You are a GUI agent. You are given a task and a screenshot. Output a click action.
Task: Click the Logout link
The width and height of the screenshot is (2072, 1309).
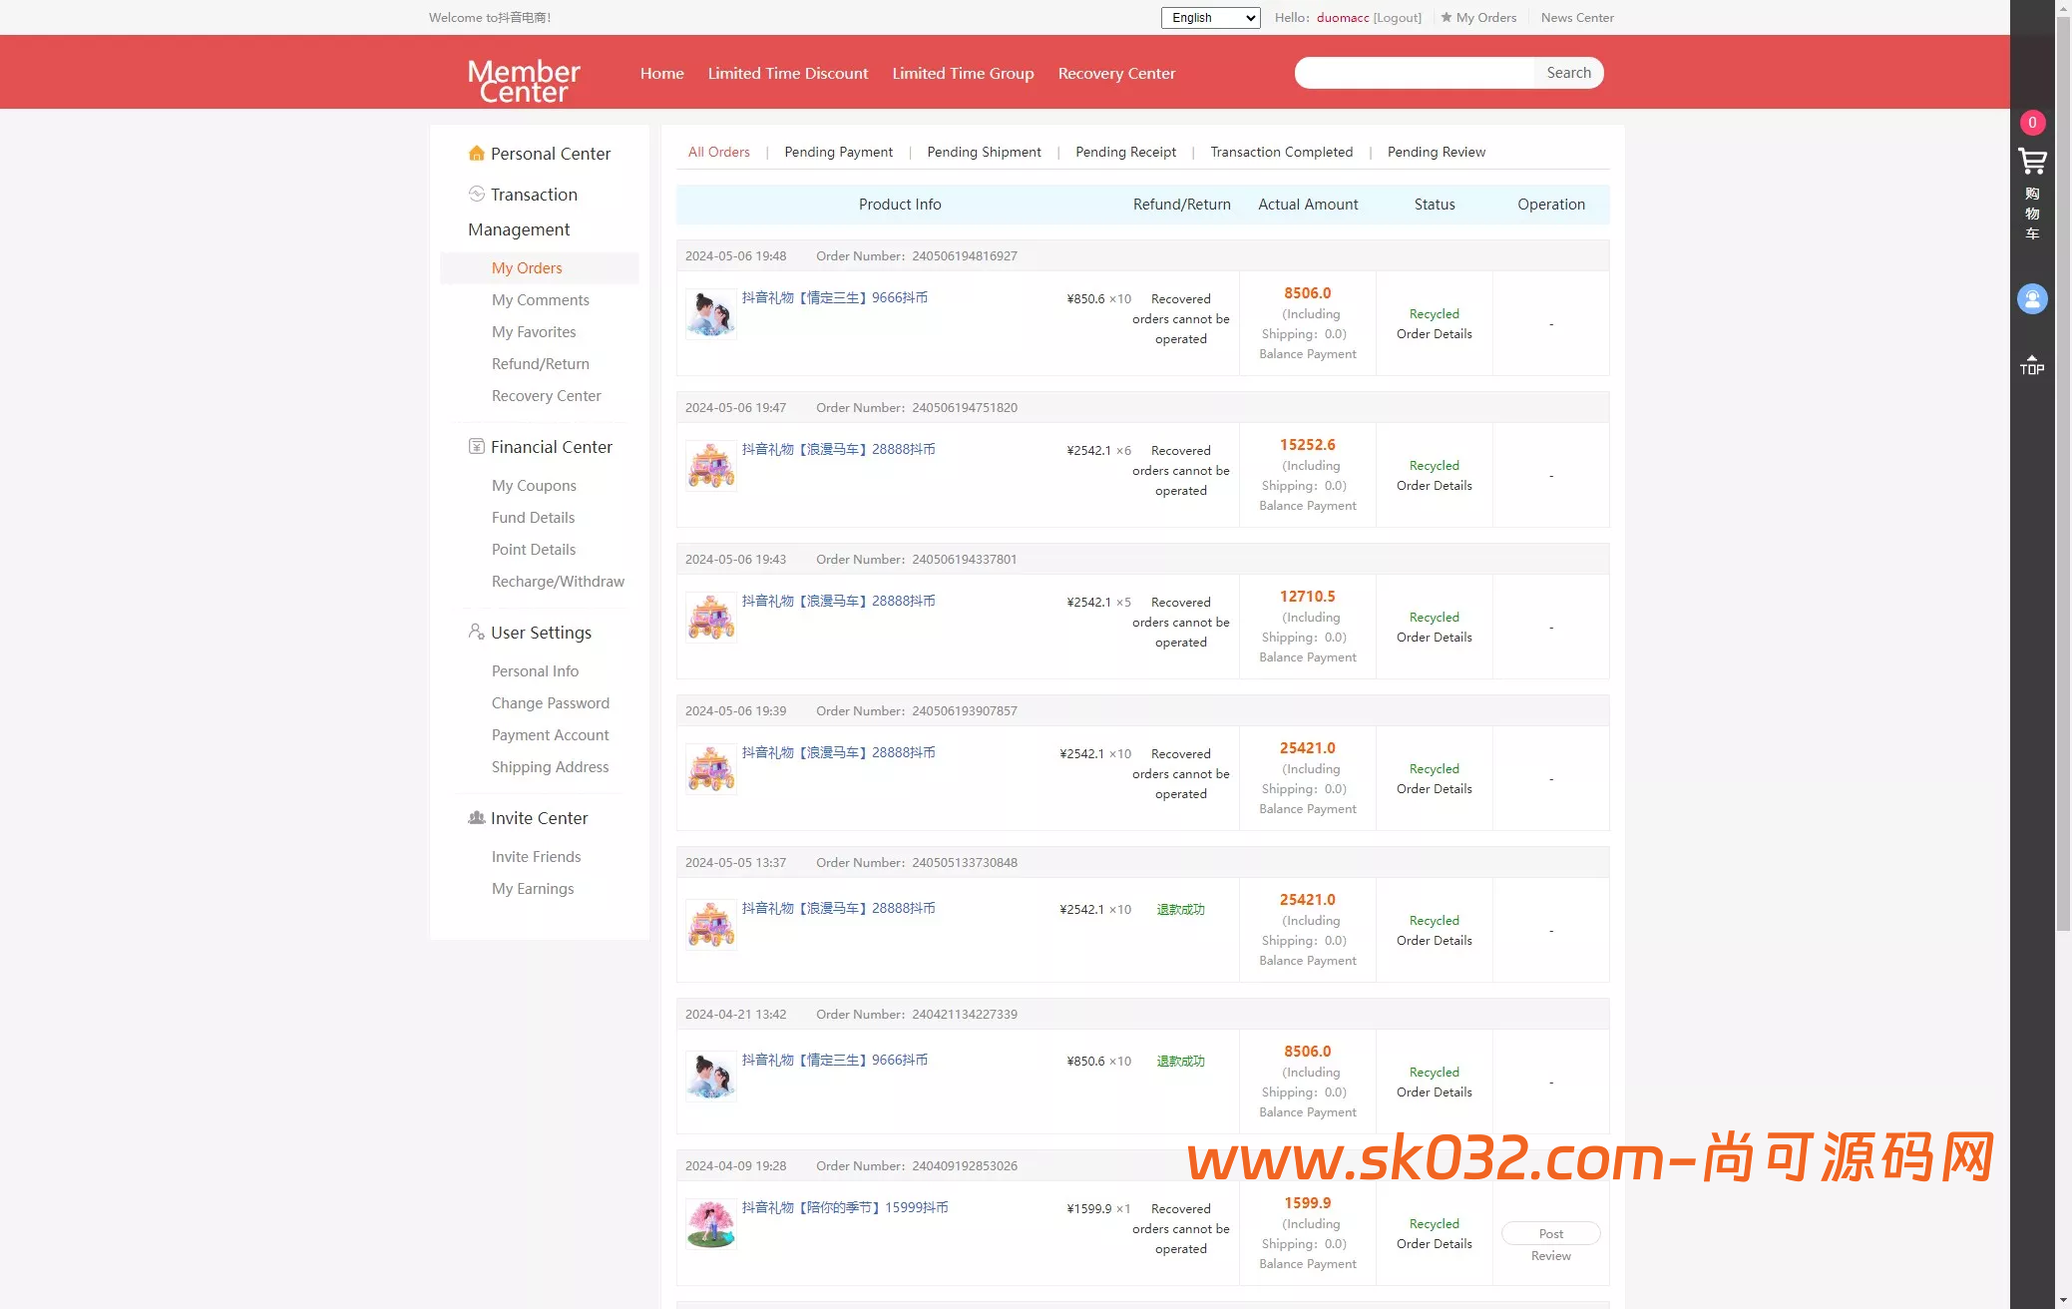tap(1397, 18)
